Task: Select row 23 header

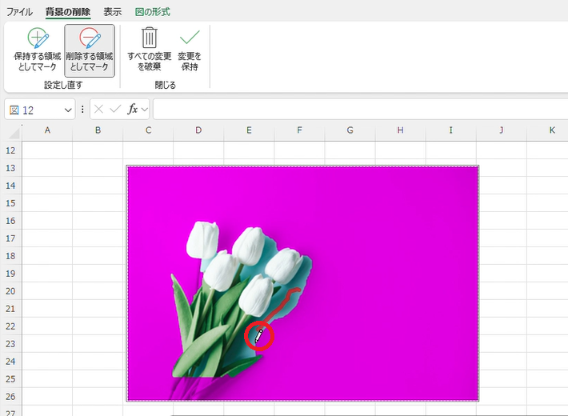Action: click(x=11, y=344)
